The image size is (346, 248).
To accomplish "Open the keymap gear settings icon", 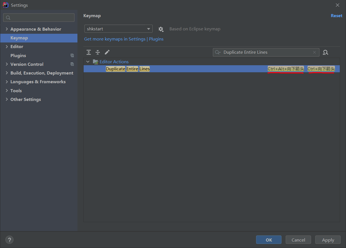I will point(161,29).
